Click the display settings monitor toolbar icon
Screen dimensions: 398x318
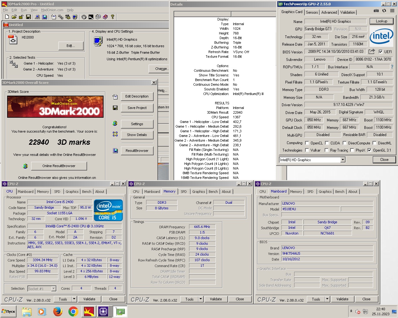click(x=75, y=17)
